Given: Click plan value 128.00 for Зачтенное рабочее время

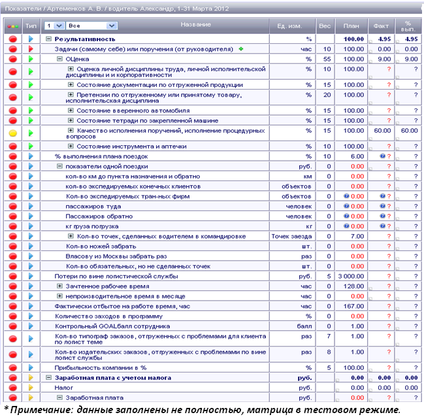Looking at the screenshot, I should click(353, 286).
